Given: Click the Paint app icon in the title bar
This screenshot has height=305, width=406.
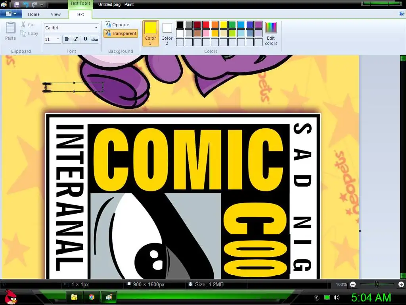Looking at the screenshot, I should tap(4, 4).
